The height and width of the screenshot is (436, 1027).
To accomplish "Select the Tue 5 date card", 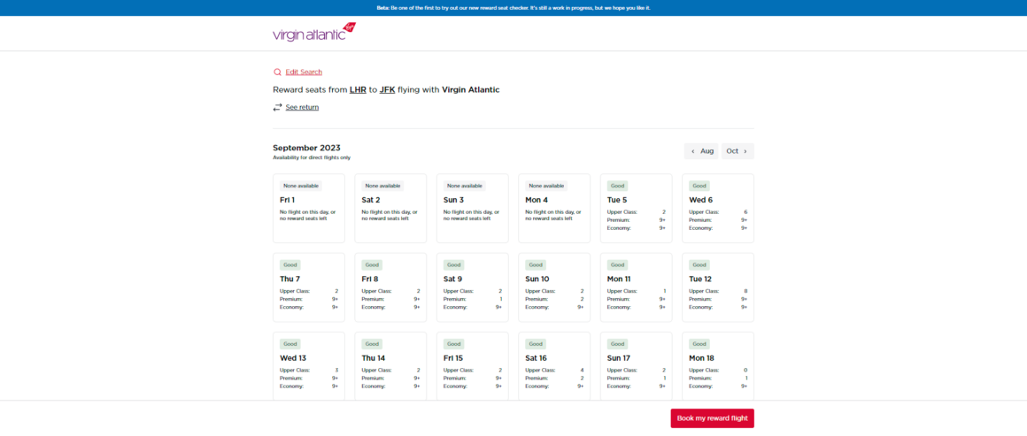I will point(636,208).
